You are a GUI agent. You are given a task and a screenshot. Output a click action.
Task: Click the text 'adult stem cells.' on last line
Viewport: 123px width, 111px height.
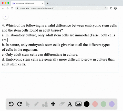(14, 64)
